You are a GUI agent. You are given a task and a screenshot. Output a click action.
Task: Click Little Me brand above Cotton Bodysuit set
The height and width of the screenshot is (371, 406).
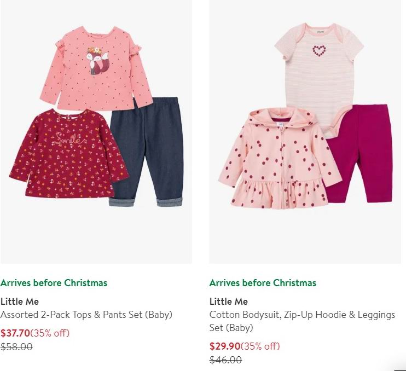click(x=229, y=302)
